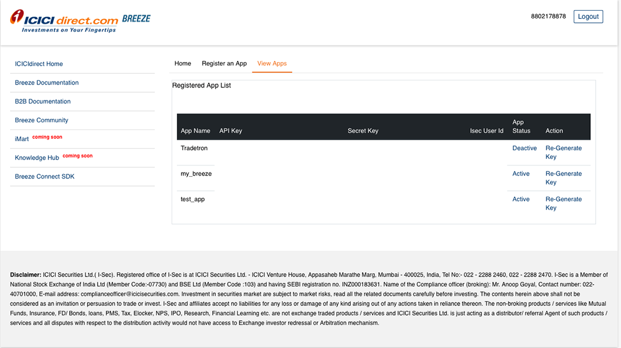Visit Breeze Community link
This screenshot has height=348, width=621.
coord(41,121)
